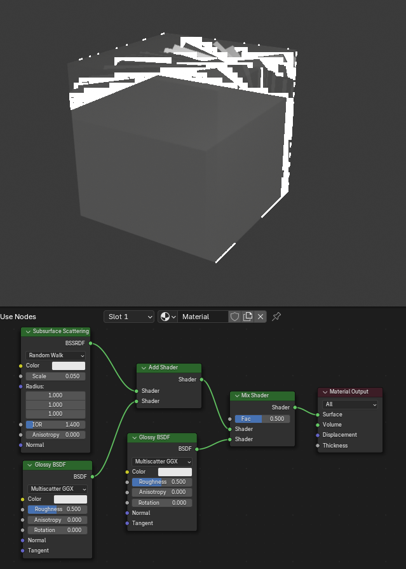
Task: Click Material Output Displacement socket
Action: 318,435
